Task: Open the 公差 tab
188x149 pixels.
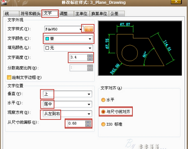Action: (115, 14)
